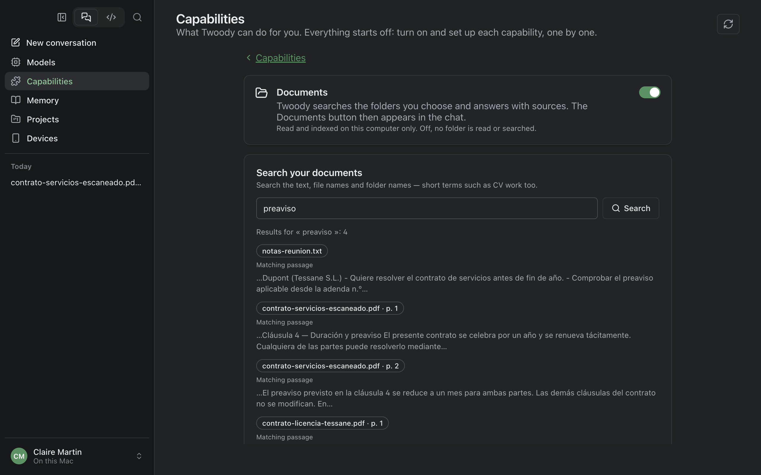Open the notas-reunion.txt result chip

pos(292,251)
